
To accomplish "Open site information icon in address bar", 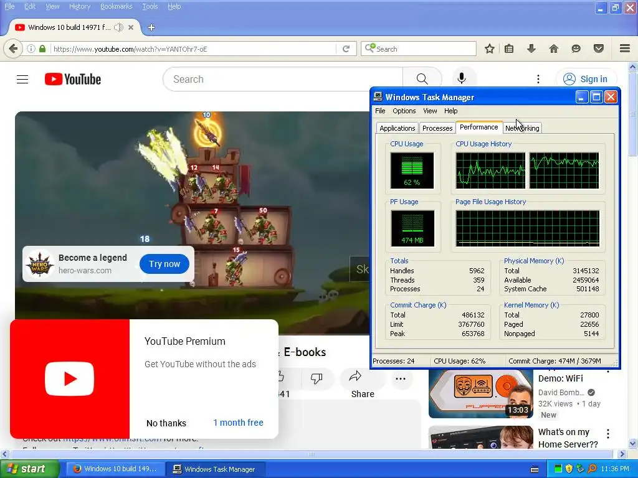I will point(31,49).
